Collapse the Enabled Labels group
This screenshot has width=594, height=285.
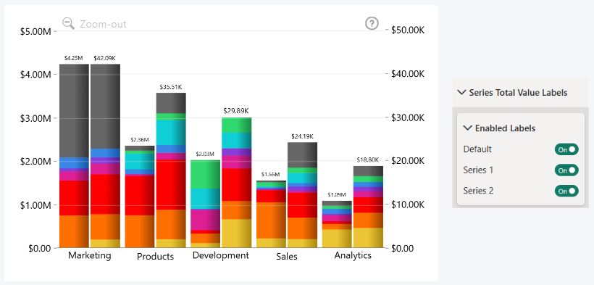click(467, 128)
